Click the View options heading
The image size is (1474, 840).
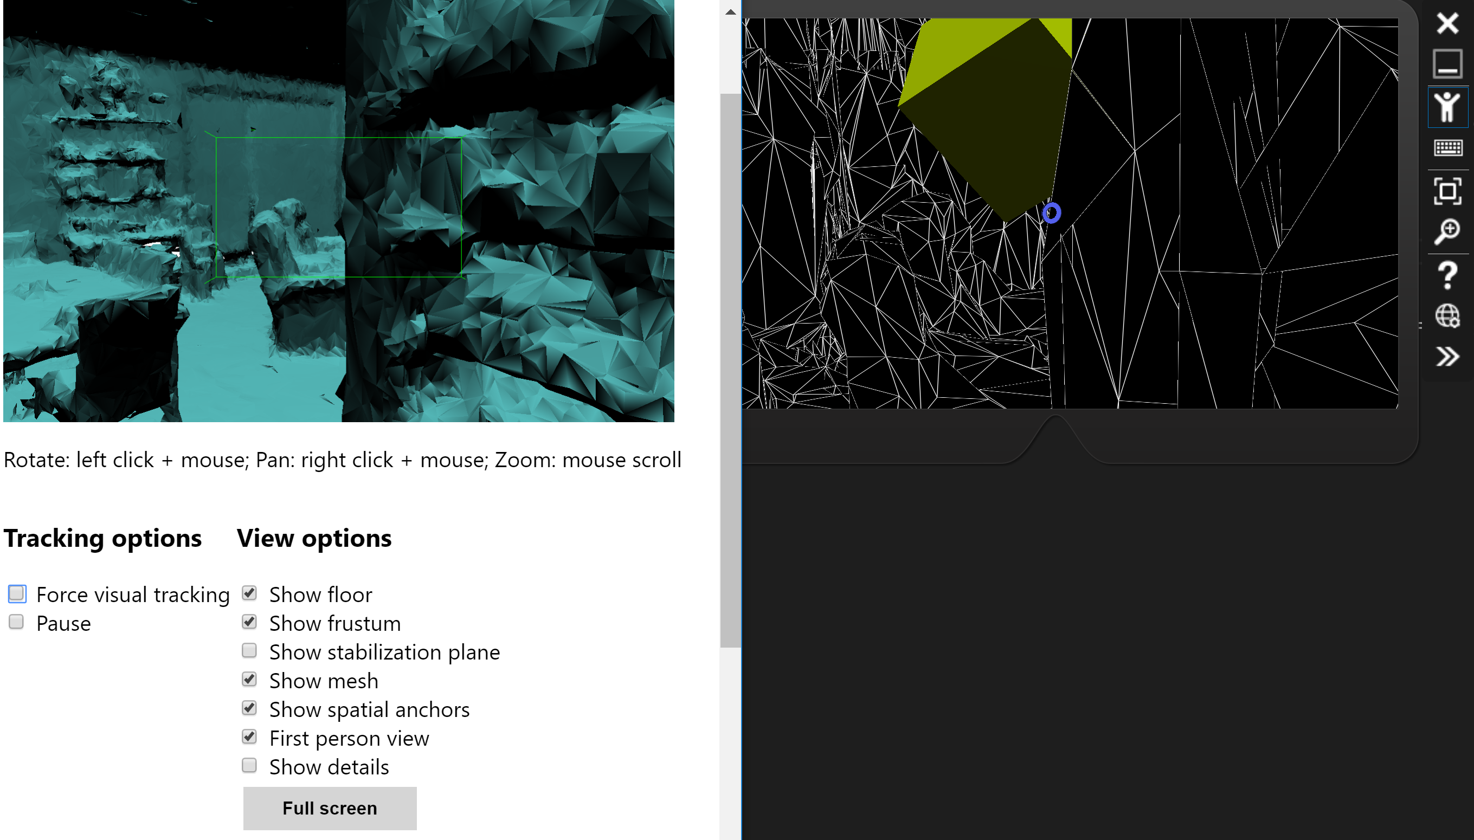tap(314, 538)
